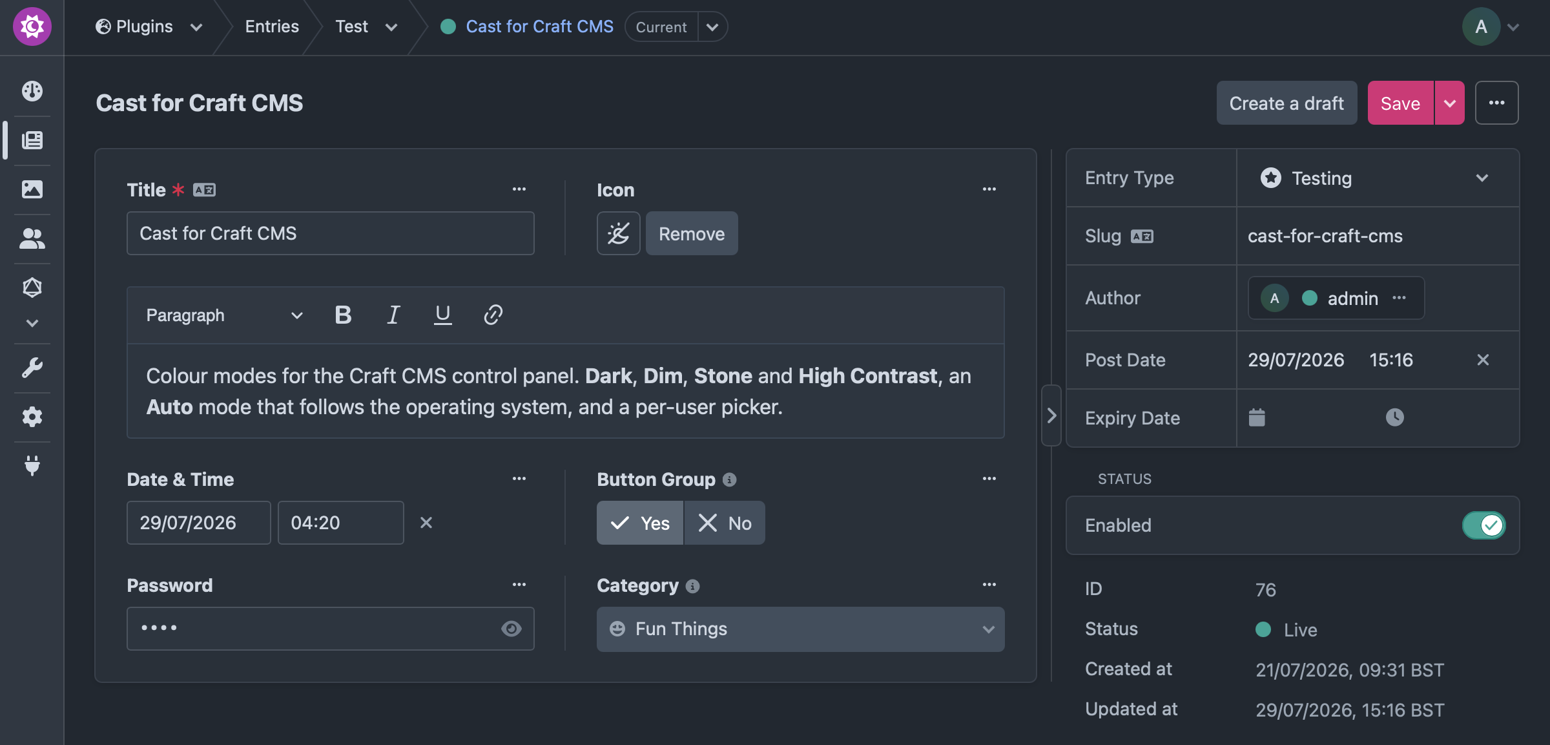Screen dimensions: 1550x745
Task: Click the Title translation indicator icon
Action: point(204,190)
